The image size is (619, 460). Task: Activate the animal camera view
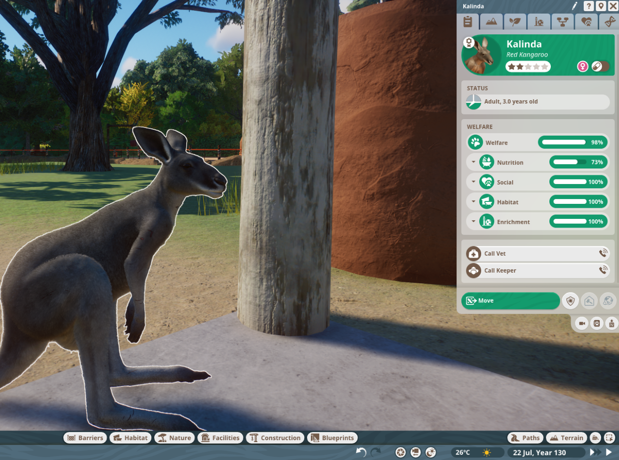(582, 323)
